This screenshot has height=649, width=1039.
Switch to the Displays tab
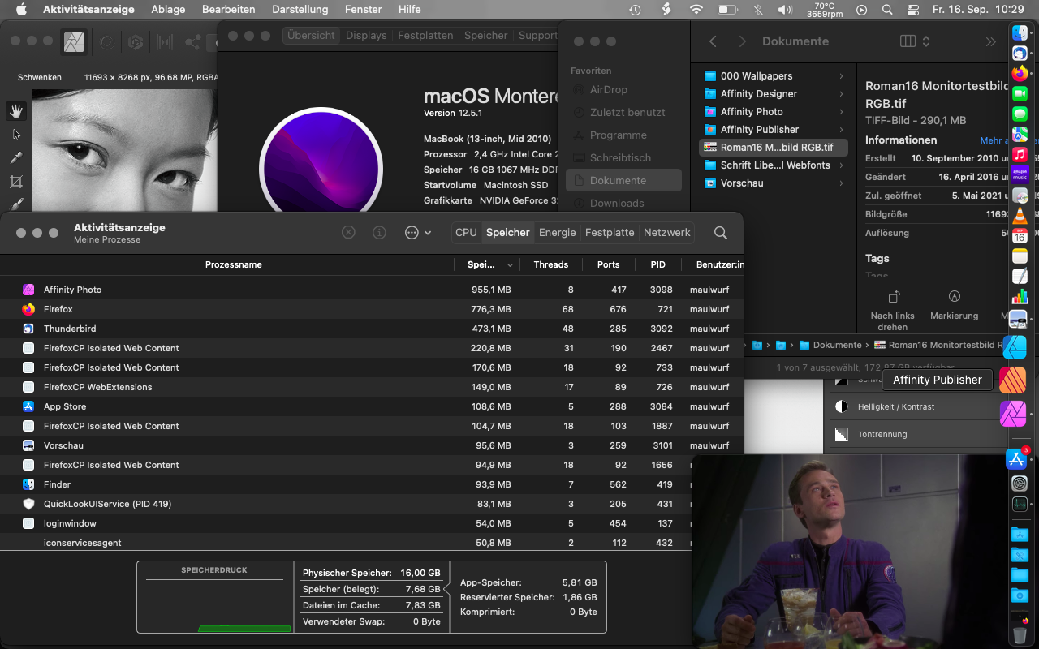click(x=366, y=36)
